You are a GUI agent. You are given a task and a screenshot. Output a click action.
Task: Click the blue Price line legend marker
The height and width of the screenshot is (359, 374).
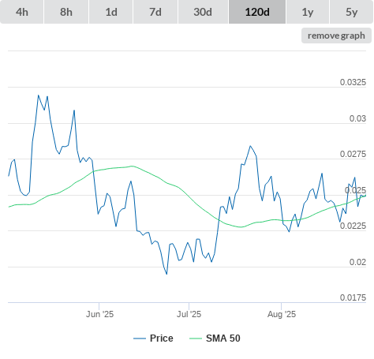point(140,338)
